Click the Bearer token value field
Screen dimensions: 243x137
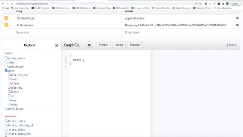coord(175,25)
